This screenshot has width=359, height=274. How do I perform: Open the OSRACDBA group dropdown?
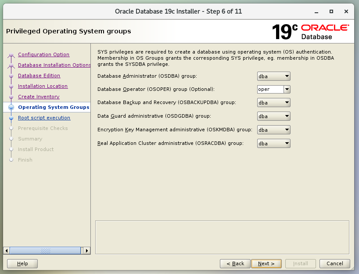pyautogui.click(x=273, y=143)
